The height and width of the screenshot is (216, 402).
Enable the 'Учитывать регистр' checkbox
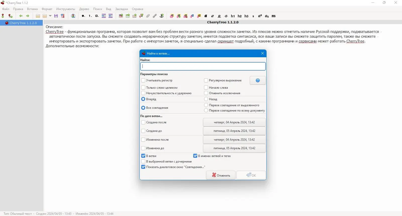143,80
